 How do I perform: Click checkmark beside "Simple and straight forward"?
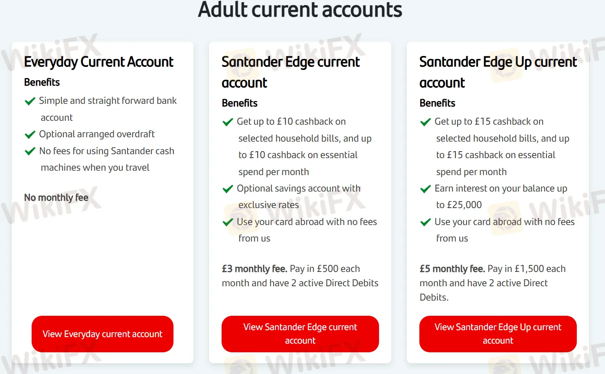[30, 101]
